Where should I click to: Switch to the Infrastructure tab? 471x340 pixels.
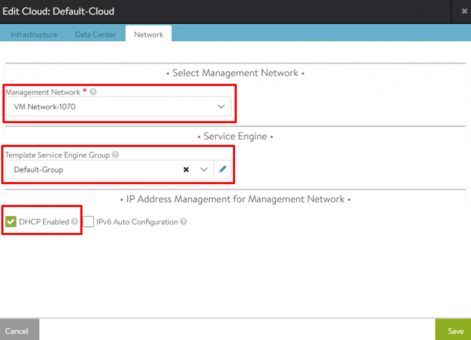coord(34,35)
